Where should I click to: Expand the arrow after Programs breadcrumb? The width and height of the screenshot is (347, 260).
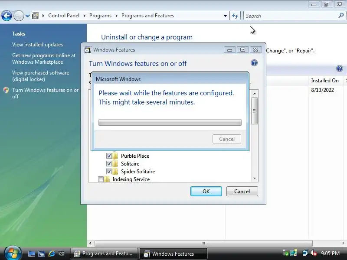pyautogui.click(x=116, y=16)
